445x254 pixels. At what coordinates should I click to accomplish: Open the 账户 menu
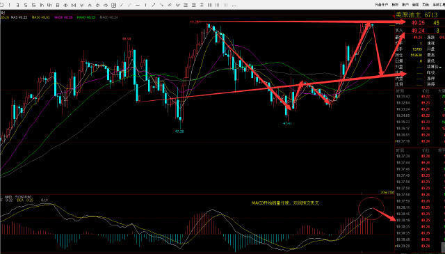[405, 5]
